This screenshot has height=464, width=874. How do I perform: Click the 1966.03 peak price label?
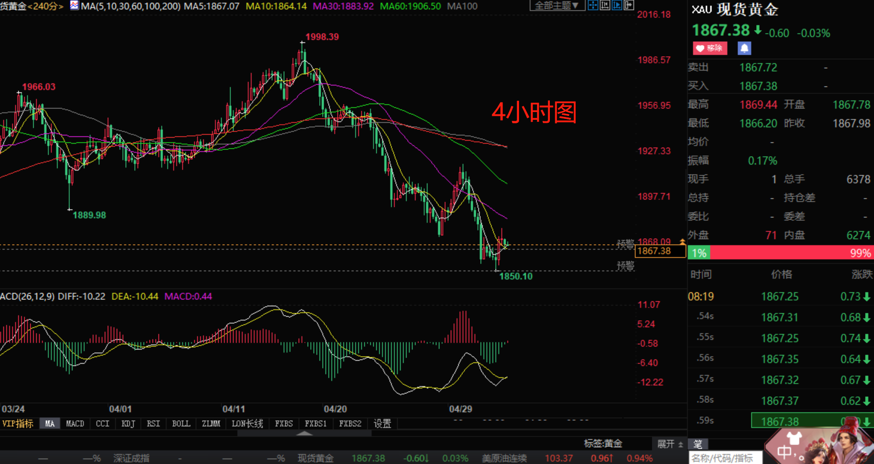pos(39,87)
